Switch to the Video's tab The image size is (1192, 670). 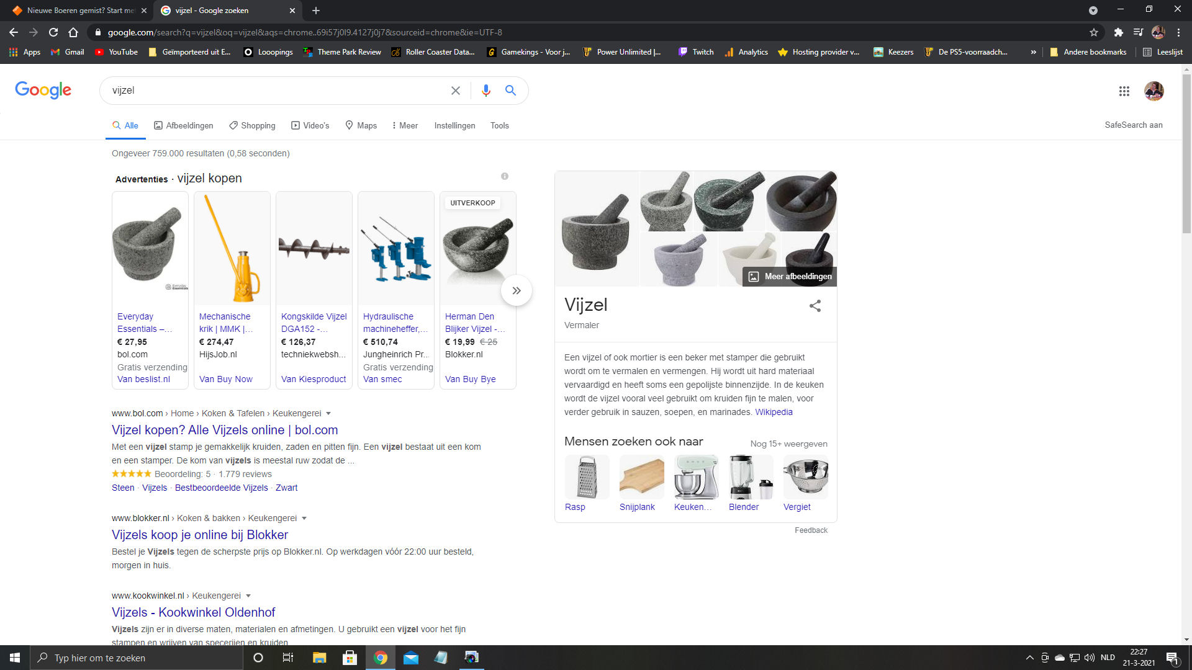tap(310, 125)
